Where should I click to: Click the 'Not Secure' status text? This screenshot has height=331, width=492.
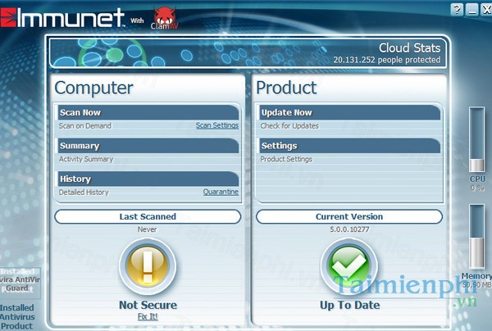pyautogui.click(x=148, y=305)
